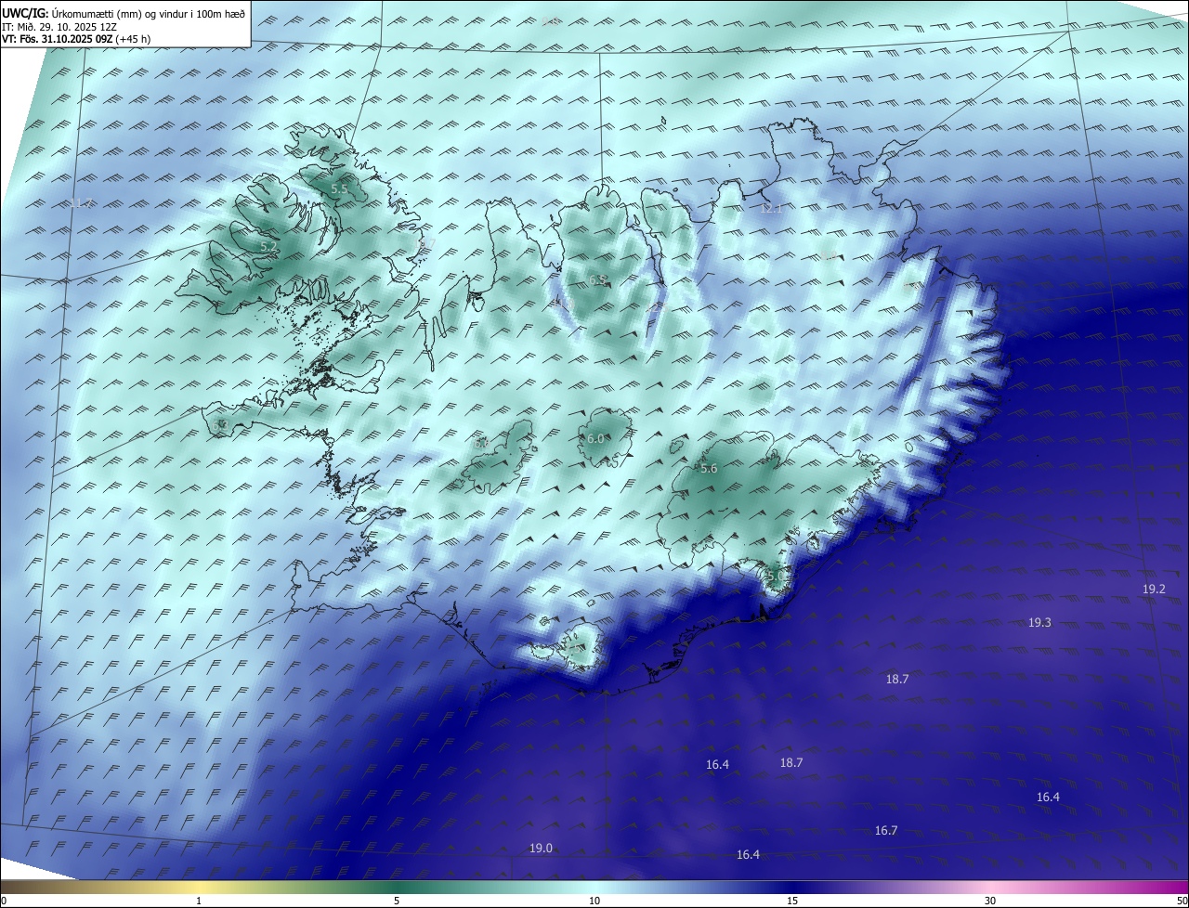This screenshot has height=908, width=1189.
Task: Click the 6.8 value on the map
Action: pyautogui.click(x=596, y=280)
